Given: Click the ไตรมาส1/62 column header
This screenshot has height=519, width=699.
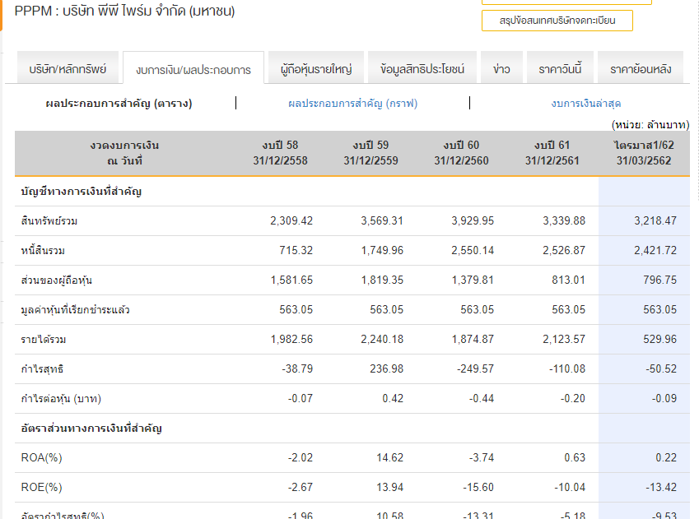Looking at the screenshot, I should 643,153.
